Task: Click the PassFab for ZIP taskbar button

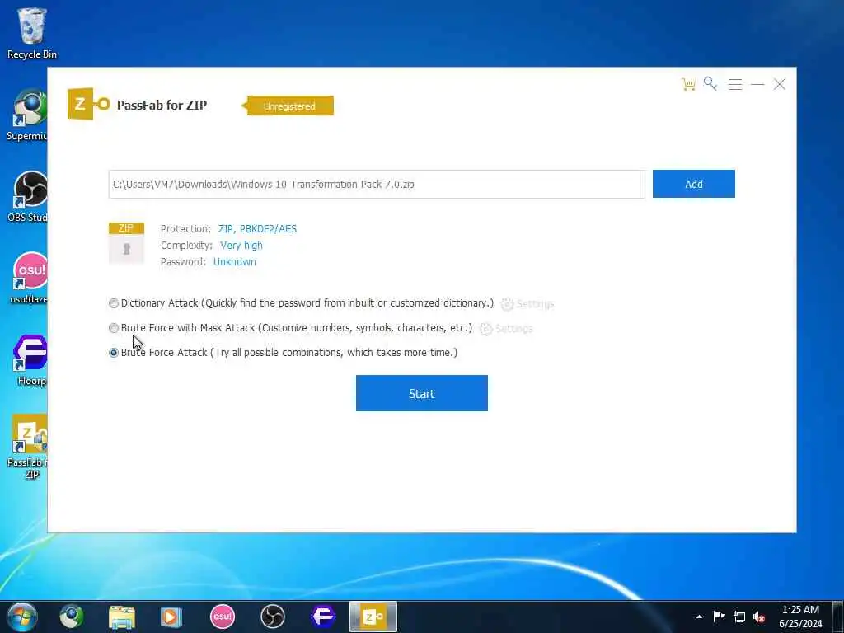Action: point(373,617)
